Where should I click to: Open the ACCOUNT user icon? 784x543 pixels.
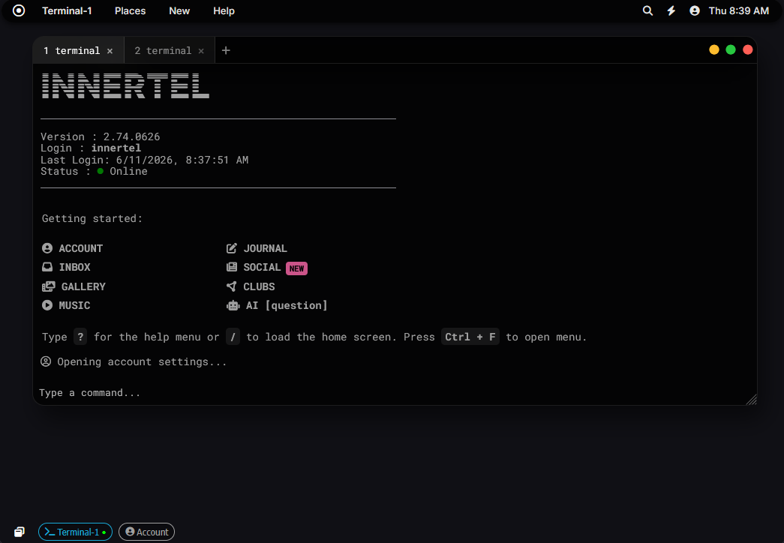point(47,248)
